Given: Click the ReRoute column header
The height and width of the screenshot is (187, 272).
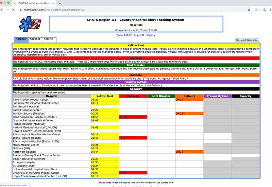Looking at the screenshot, I should (x=189, y=96).
